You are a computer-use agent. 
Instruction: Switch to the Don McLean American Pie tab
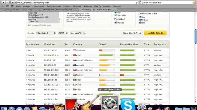pyautogui.click(x=59, y=10)
